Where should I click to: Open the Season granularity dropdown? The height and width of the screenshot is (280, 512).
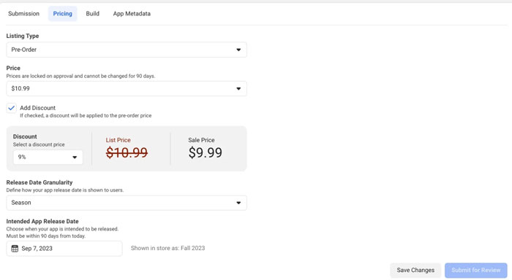[127, 203]
